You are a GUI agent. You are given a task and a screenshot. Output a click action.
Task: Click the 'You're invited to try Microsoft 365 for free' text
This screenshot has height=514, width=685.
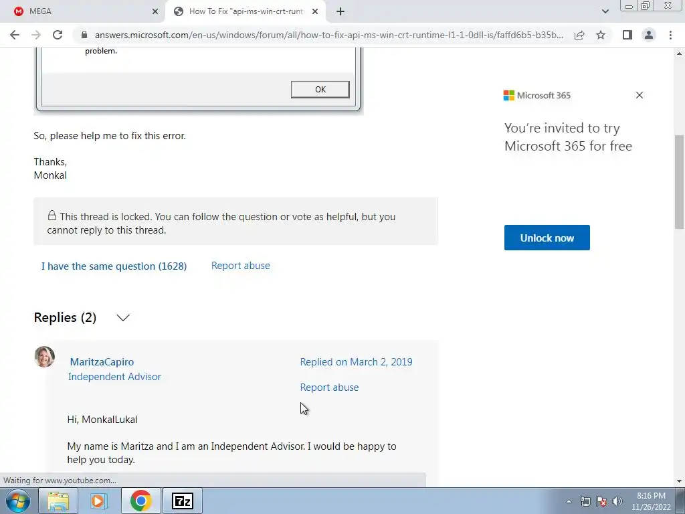coord(568,137)
